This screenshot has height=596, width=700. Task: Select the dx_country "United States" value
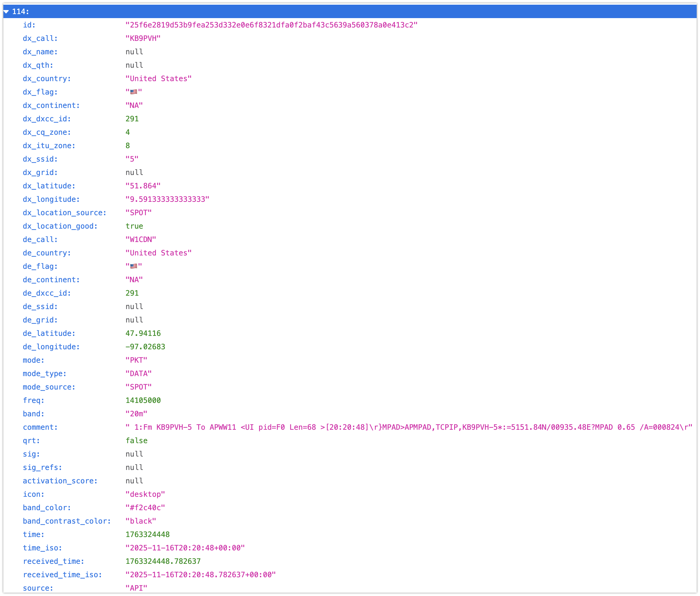click(158, 79)
